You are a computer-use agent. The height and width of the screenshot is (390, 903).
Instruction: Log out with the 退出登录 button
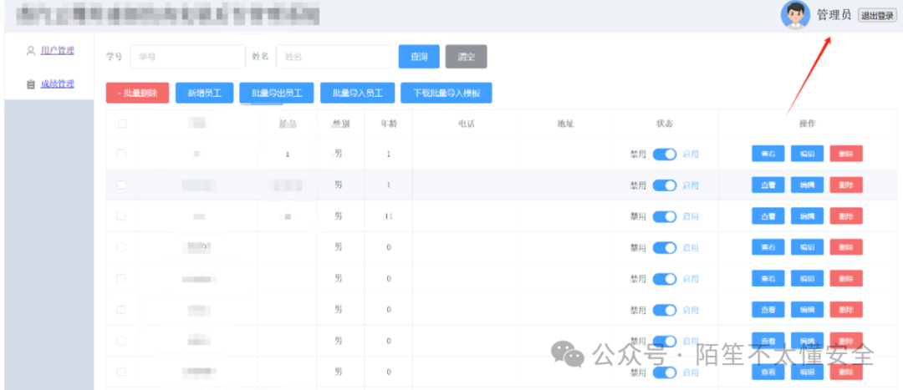click(x=877, y=16)
